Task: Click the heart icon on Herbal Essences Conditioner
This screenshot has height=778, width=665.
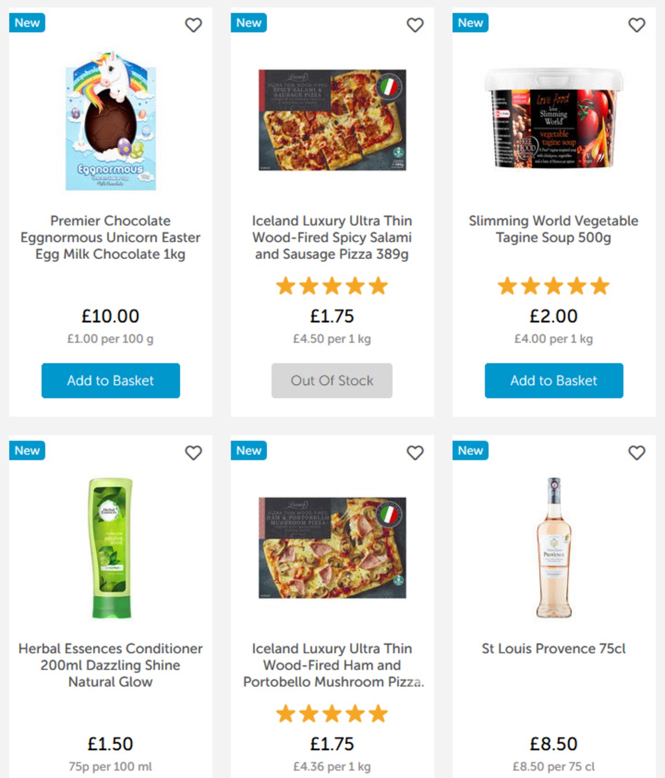Action: pyautogui.click(x=193, y=453)
